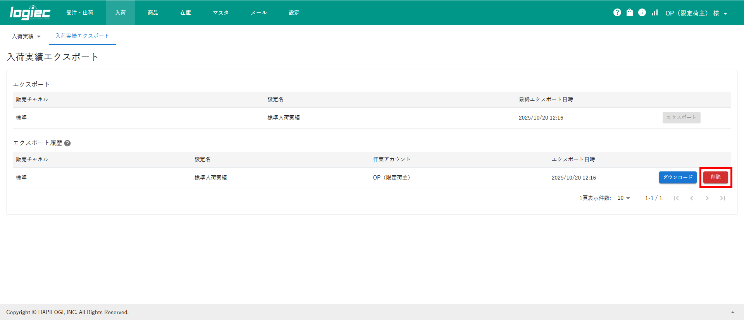The width and height of the screenshot is (744, 320).
Task: Click the エクスポート button for 標準入荷実績
Action: coord(681,118)
